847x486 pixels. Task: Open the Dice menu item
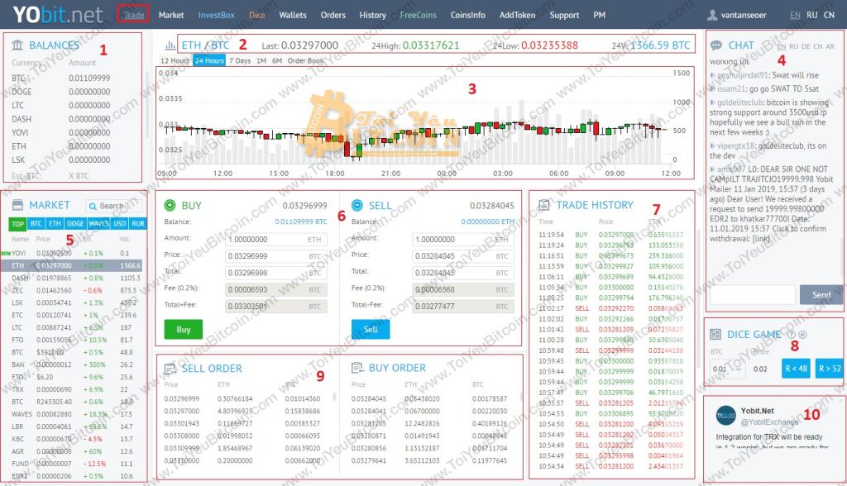(256, 15)
